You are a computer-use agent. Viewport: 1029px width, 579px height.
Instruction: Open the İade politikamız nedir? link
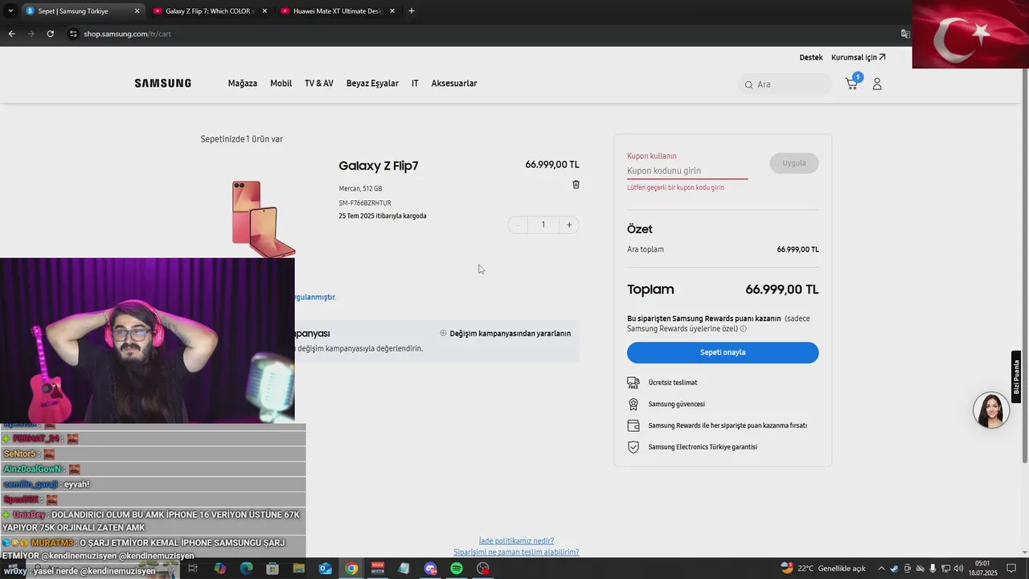(x=516, y=540)
